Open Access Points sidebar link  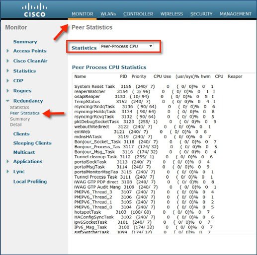tap(30, 51)
